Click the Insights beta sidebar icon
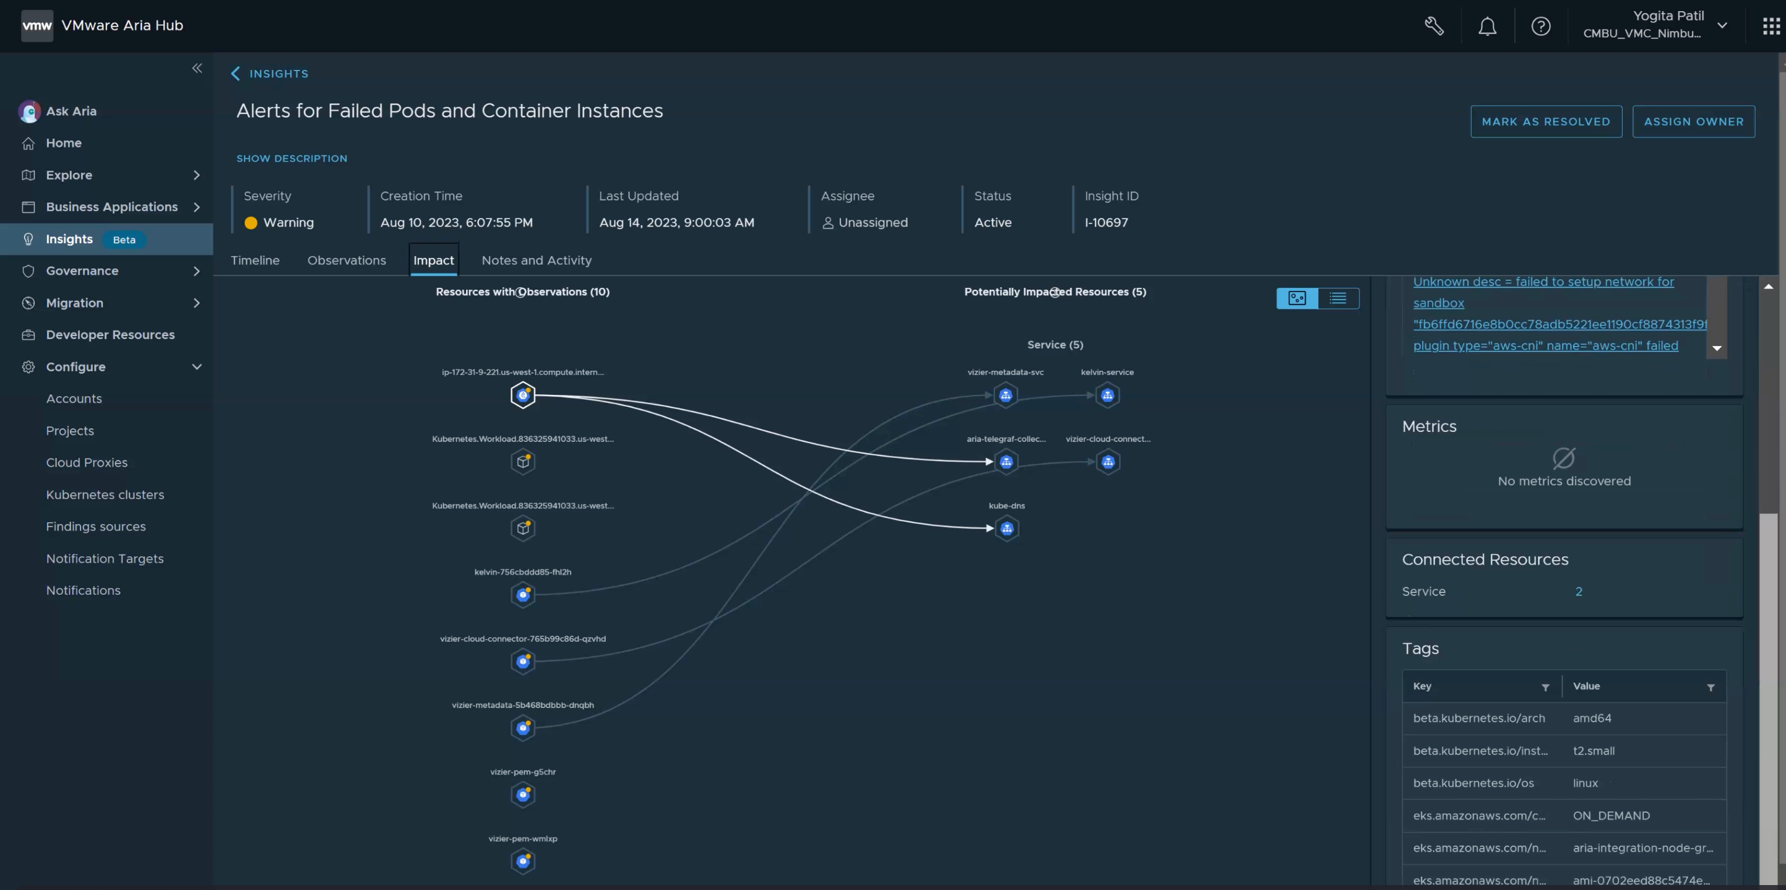Image resolution: width=1786 pixels, height=890 pixels. pyautogui.click(x=27, y=240)
